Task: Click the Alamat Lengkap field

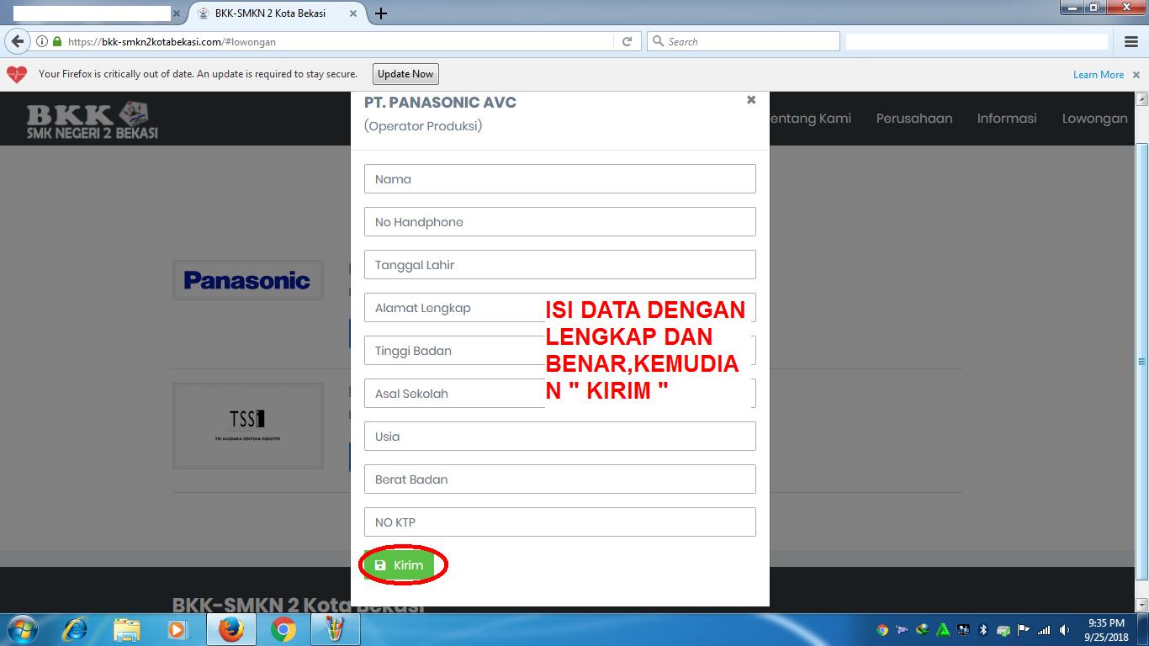Action: (x=560, y=307)
